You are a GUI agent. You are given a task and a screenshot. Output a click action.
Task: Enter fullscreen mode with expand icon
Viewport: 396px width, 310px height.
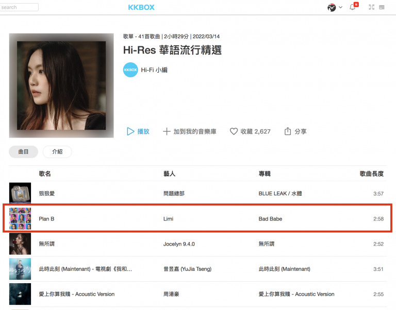pyautogui.click(x=370, y=7)
